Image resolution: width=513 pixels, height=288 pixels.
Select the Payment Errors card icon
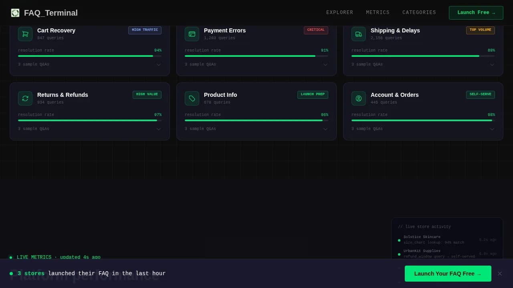point(192,34)
